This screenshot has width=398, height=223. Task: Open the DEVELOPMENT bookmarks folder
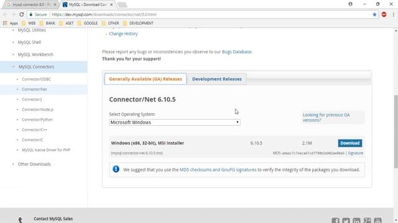(x=138, y=23)
